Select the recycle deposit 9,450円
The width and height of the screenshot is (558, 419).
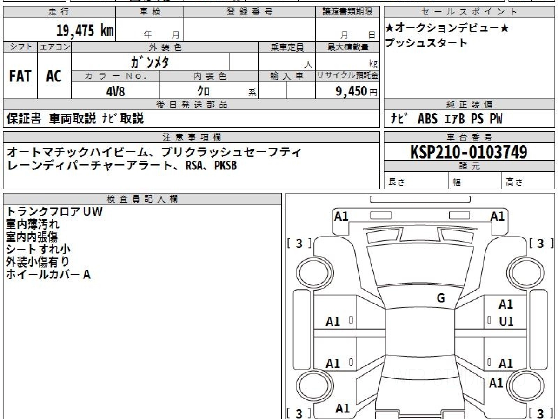[x=357, y=91]
